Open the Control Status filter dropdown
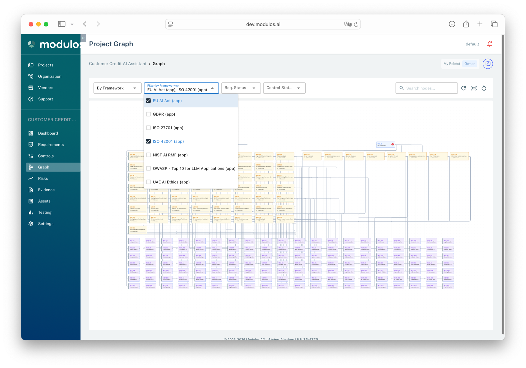The height and width of the screenshot is (368, 526). click(x=284, y=88)
